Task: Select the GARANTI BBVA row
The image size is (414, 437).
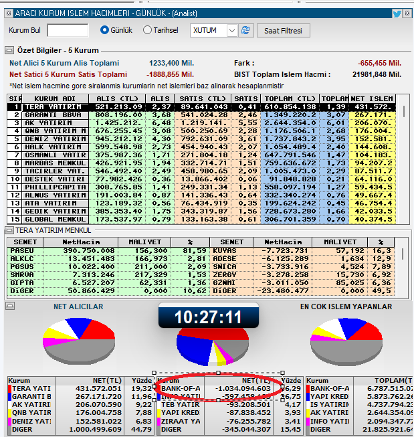Action: (201, 115)
